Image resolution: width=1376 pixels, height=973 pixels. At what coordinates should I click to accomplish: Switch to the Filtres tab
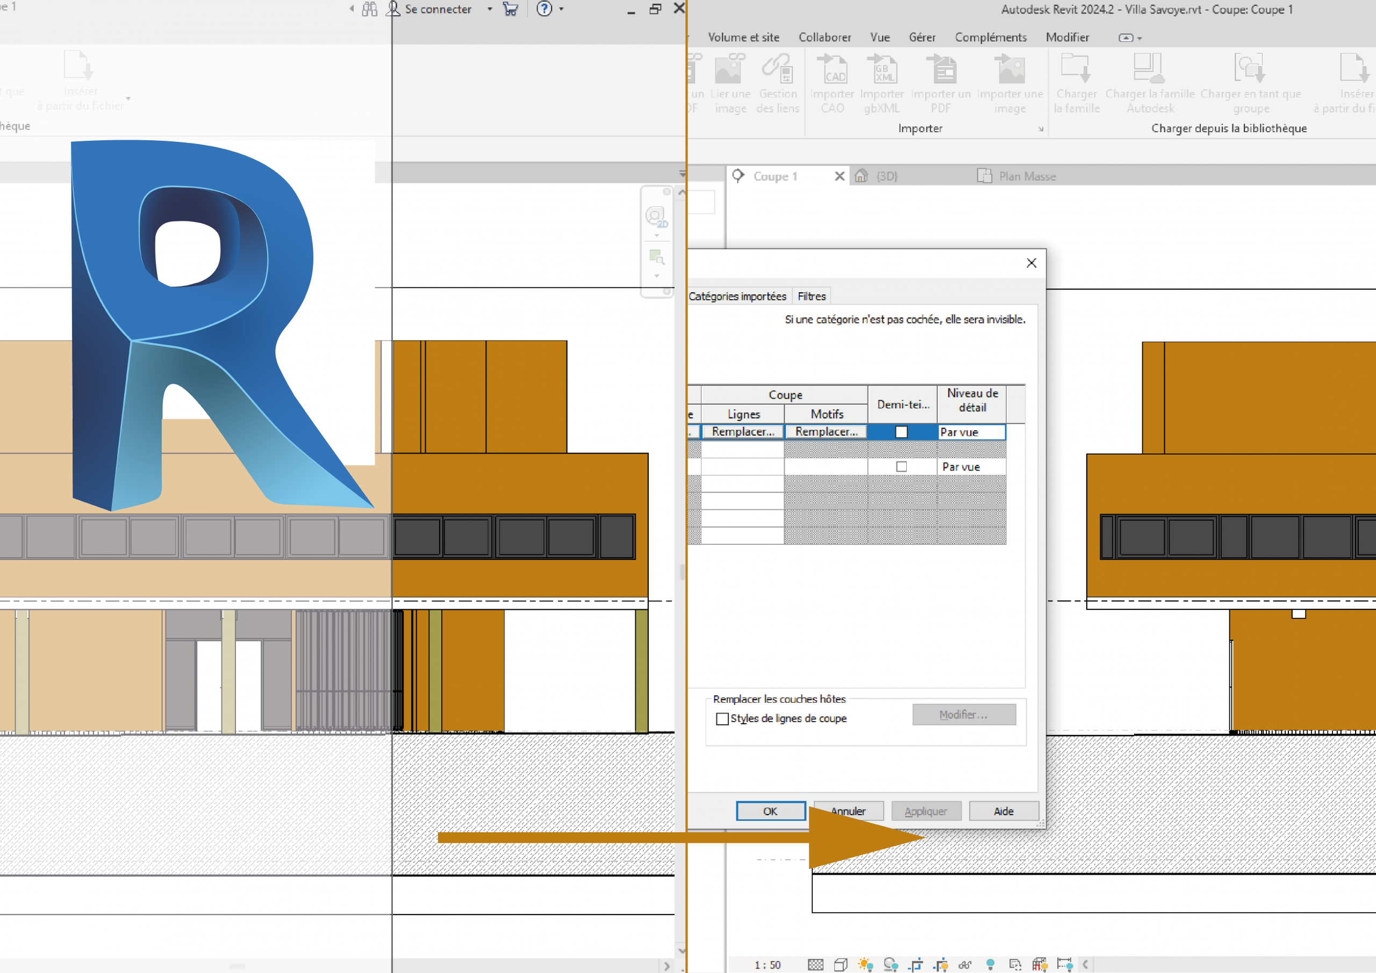click(x=812, y=296)
